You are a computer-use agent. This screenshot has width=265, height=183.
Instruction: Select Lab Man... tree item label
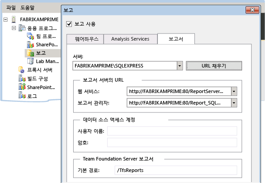click(47, 61)
